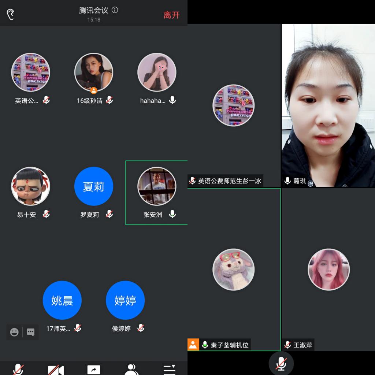Select 张安洲's avatar tile
Screen dimensions: 375x375
click(x=157, y=186)
